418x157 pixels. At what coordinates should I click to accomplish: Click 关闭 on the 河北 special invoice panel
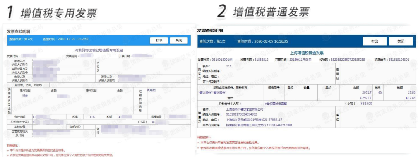[x=178, y=41]
